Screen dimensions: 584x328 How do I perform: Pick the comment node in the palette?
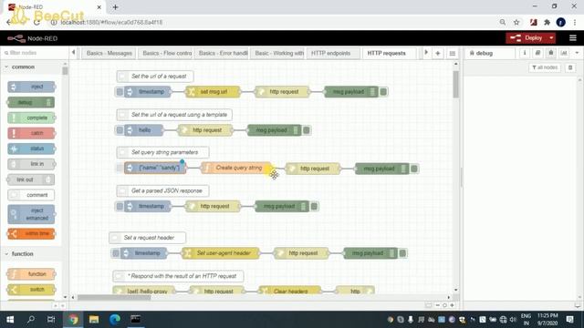(x=31, y=195)
